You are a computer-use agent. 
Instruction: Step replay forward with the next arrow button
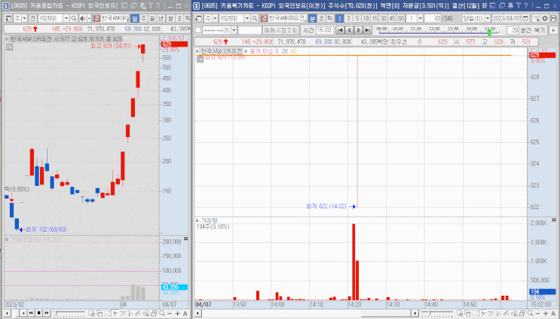(358, 30)
